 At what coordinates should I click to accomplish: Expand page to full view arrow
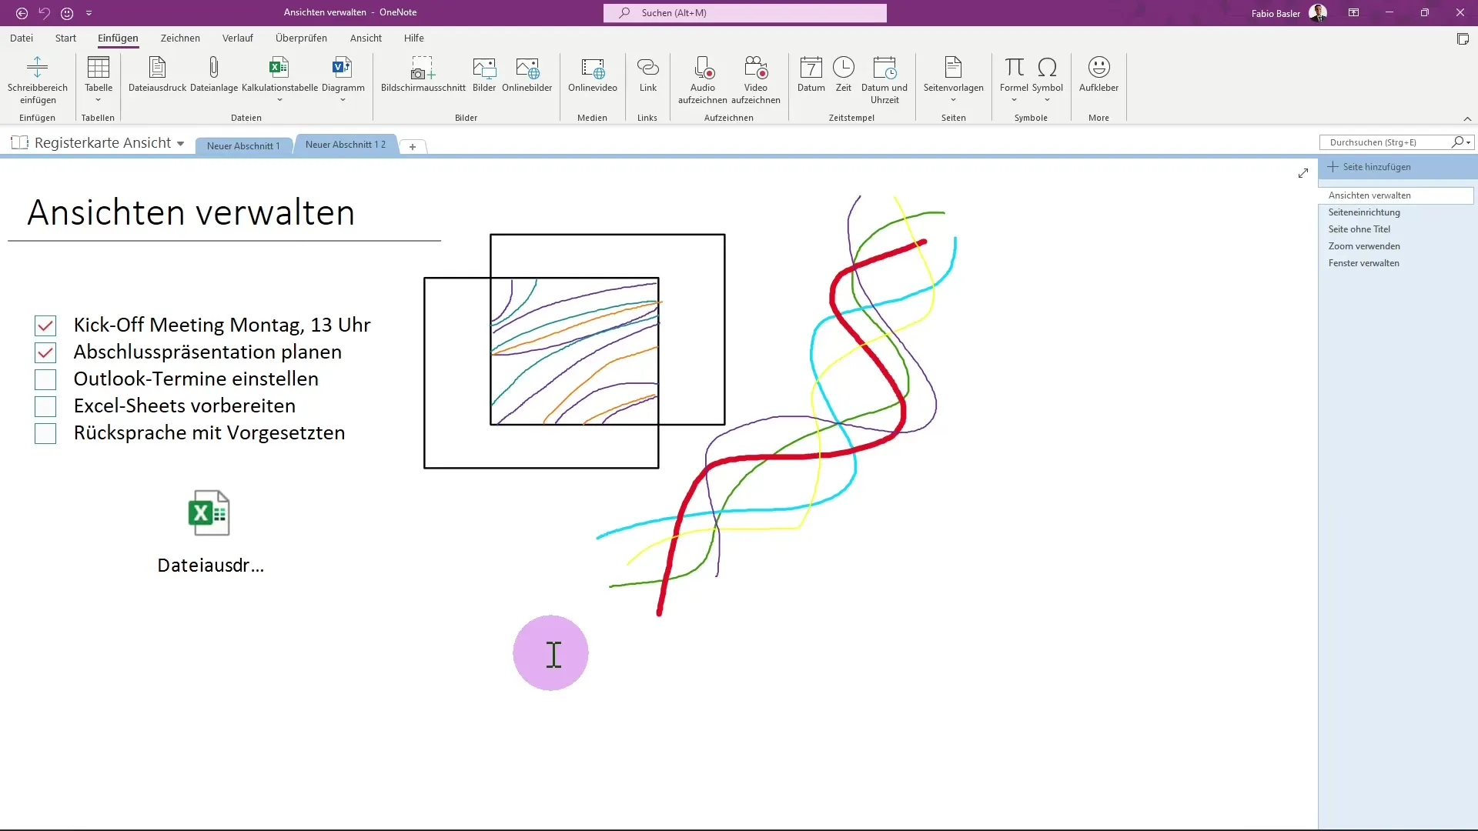[x=1302, y=173]
